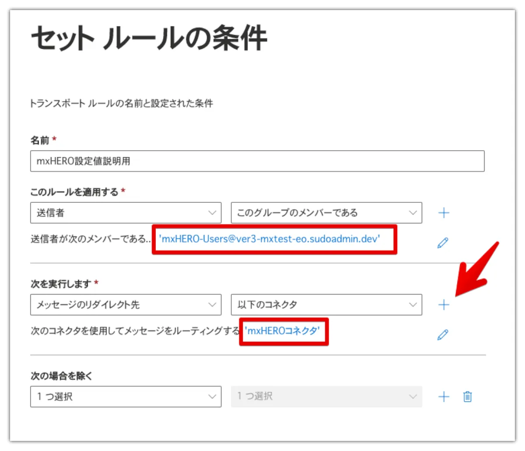The height and width of the screenshot is (451, 525).
Task: Edit the sender group member value with its pencil icon
Action: coord(443,243)
